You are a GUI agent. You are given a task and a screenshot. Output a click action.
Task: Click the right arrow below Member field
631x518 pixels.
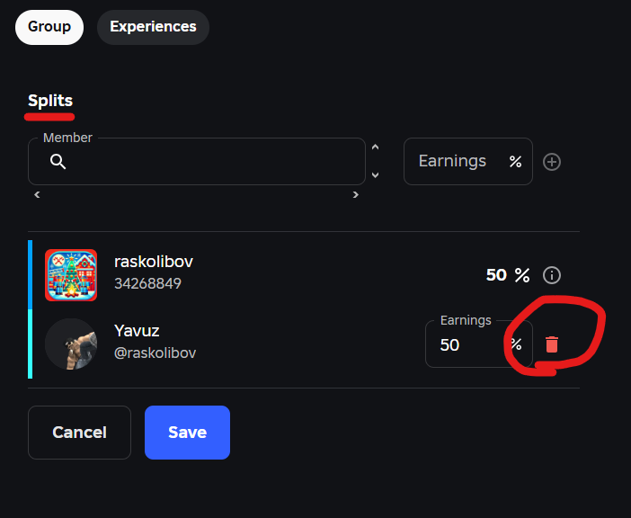tap(355, 195)
